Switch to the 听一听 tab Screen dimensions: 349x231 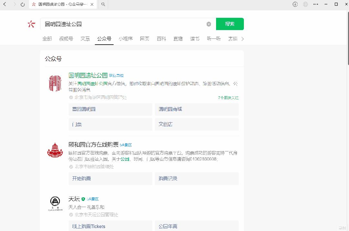pyautogui.click(x=214, y=39)
